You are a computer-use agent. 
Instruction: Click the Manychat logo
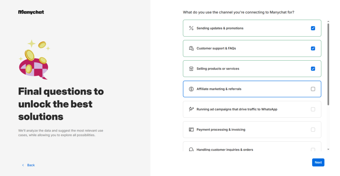point(31,12)
